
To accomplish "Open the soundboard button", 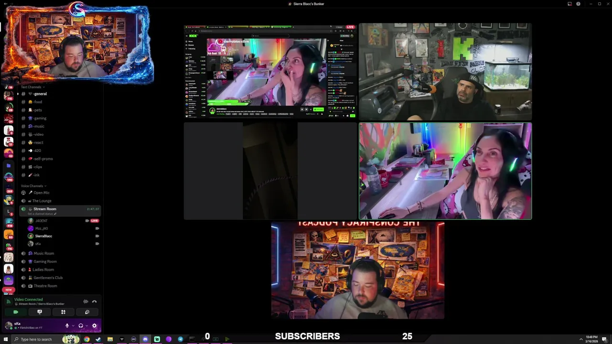I will [x=87, y=312].
